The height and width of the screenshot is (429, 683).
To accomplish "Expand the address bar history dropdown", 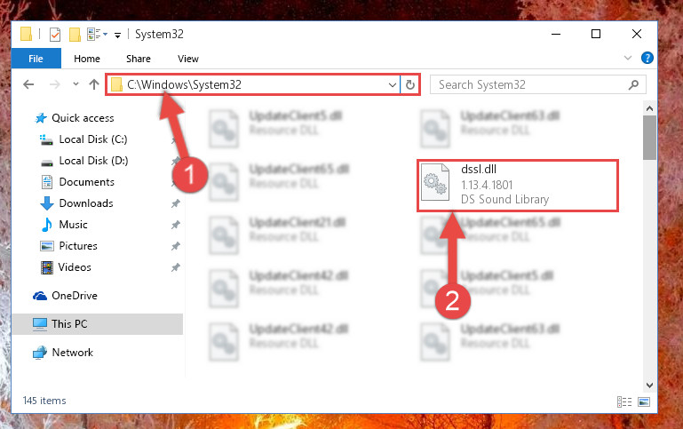I will click(393, 85).
